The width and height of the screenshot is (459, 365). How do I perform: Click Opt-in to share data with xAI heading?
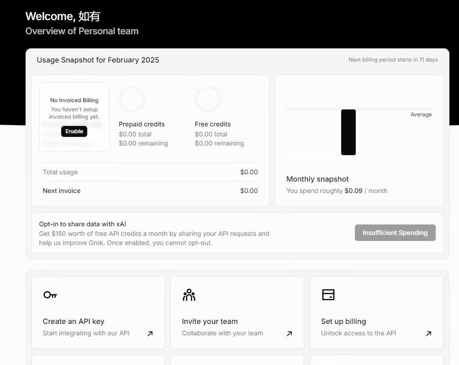coord(83,224)
